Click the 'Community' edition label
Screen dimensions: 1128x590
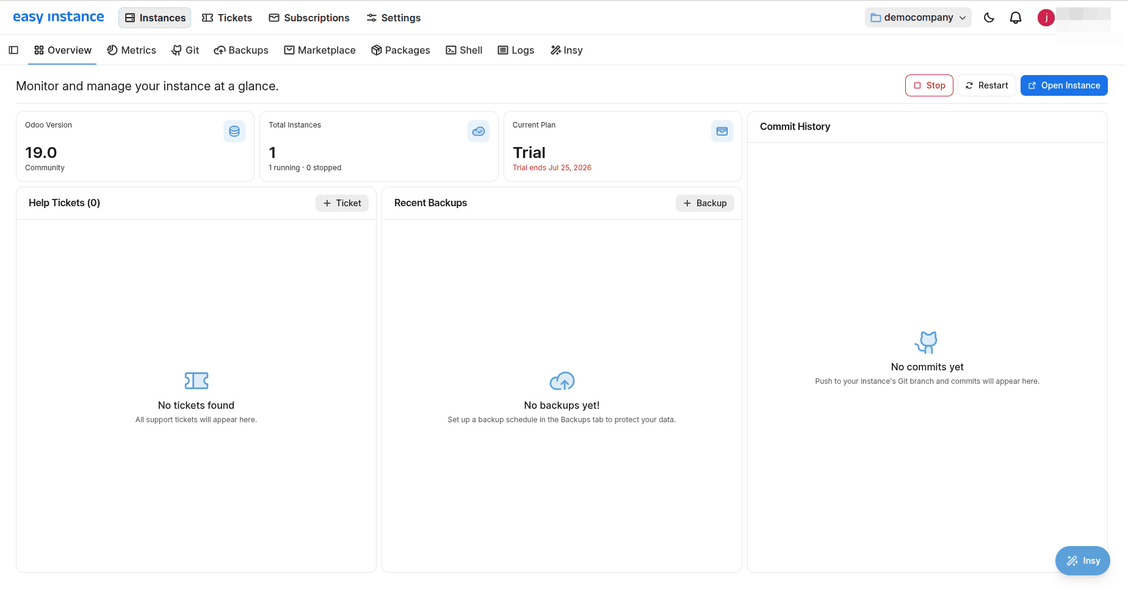(x=45, y=168)
